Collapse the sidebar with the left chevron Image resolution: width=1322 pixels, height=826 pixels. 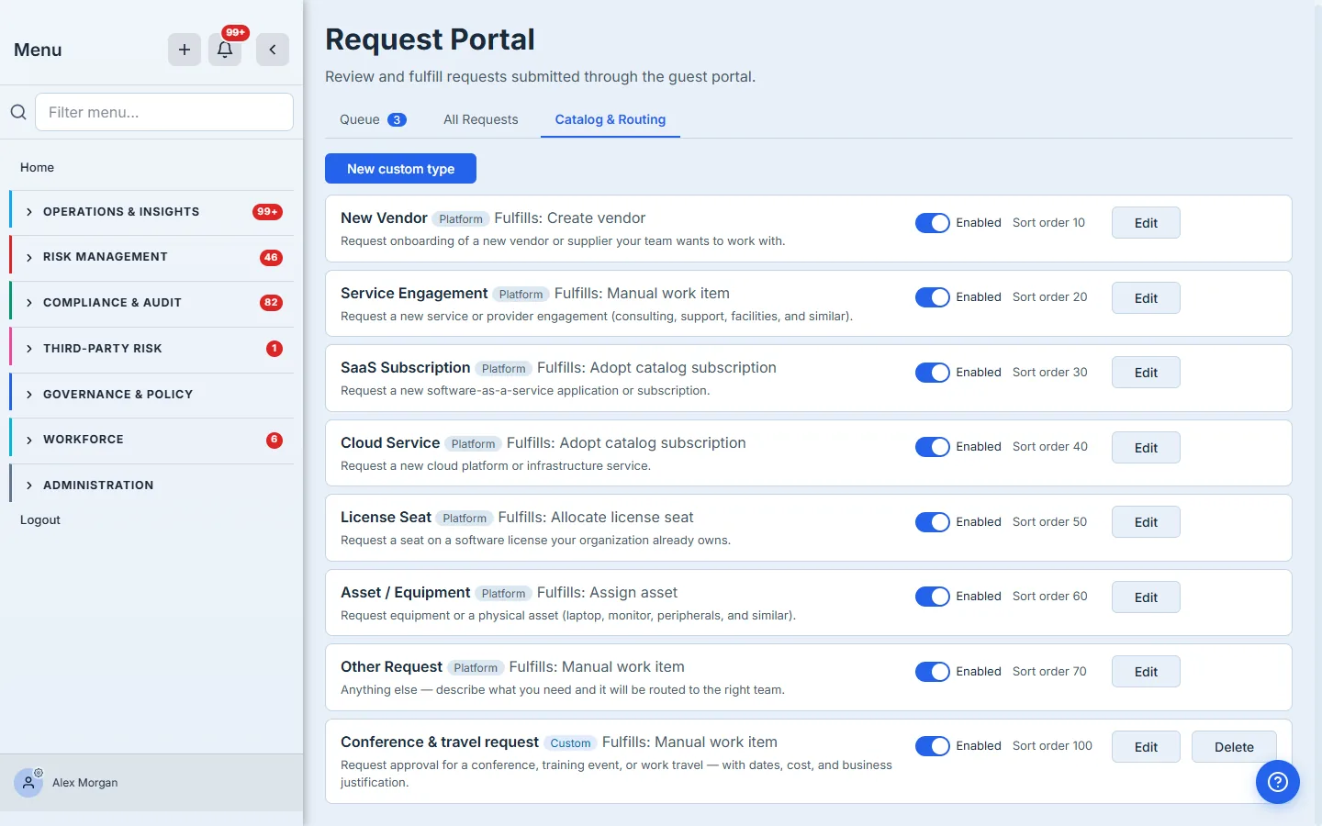pos(273,50)
